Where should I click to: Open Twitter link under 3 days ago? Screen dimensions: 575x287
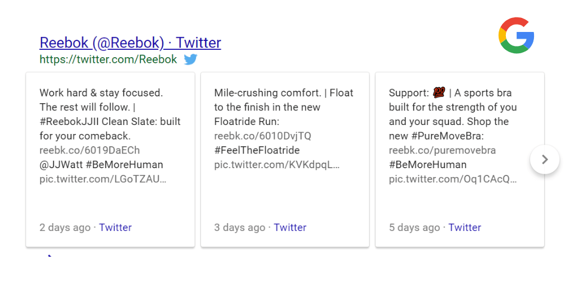click(x=290, y=228)
